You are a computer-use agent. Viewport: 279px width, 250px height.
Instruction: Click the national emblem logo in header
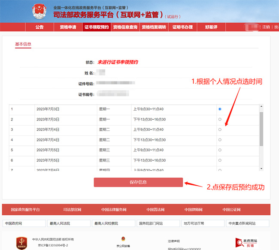pyautogui.click(x=41, y=12)
